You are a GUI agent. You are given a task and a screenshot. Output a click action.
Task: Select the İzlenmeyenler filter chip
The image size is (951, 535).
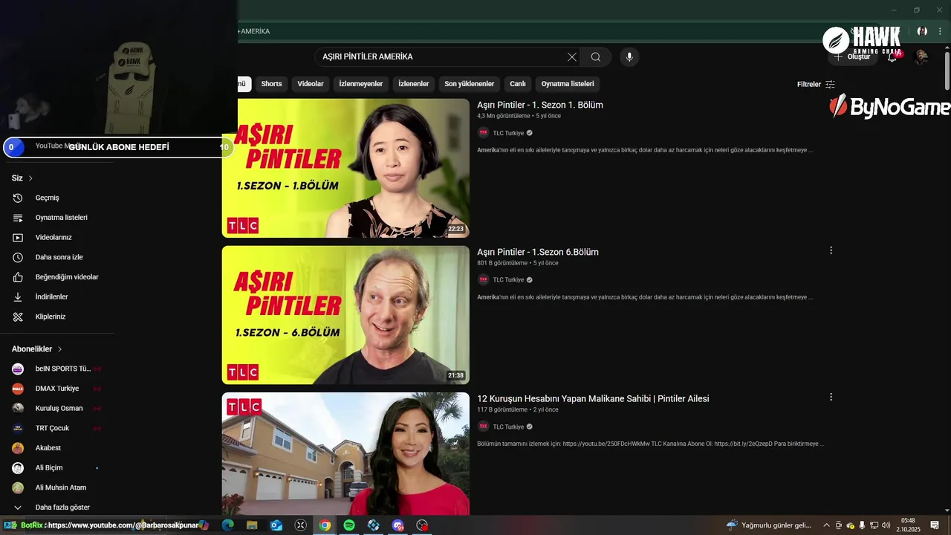361,84
